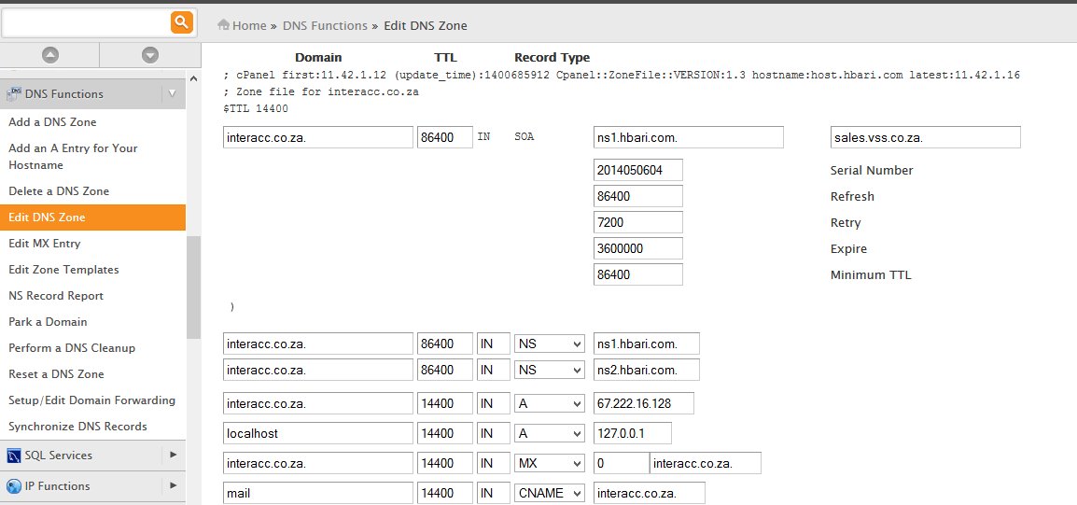Open Add a DNS Zone menu item

pos(52,122)
